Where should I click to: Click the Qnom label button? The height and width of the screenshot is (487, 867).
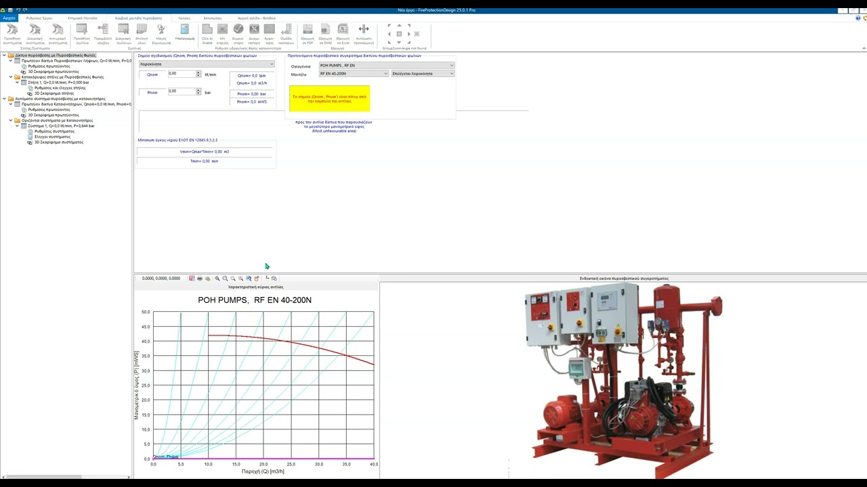[x=152, y=74]
